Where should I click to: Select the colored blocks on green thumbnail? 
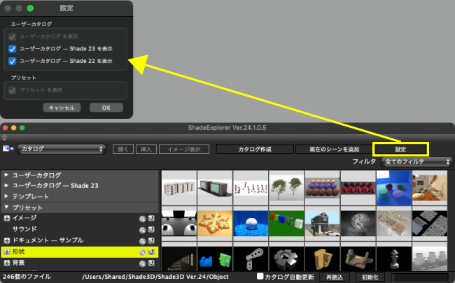tap(286, 224)
